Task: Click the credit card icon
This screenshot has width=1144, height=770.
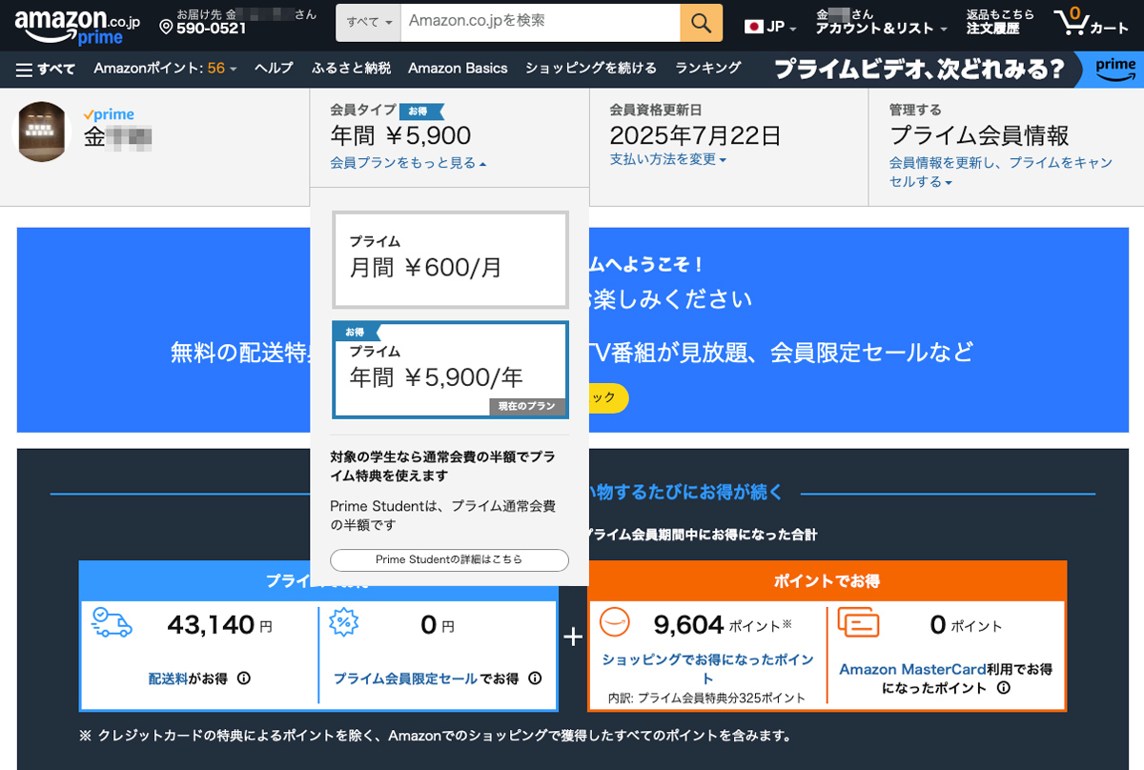Action: click(858, 622)
